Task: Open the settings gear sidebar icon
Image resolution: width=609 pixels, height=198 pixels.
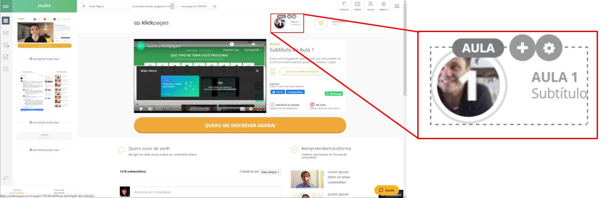Action: click(x=6, y=45)
